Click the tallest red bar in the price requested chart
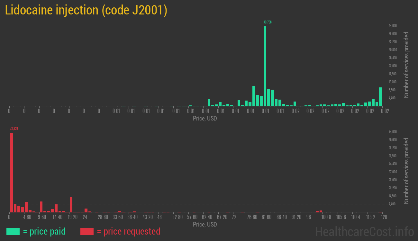Image resolution: width=418 pixels, height=241 pixels. click(11, 172)
